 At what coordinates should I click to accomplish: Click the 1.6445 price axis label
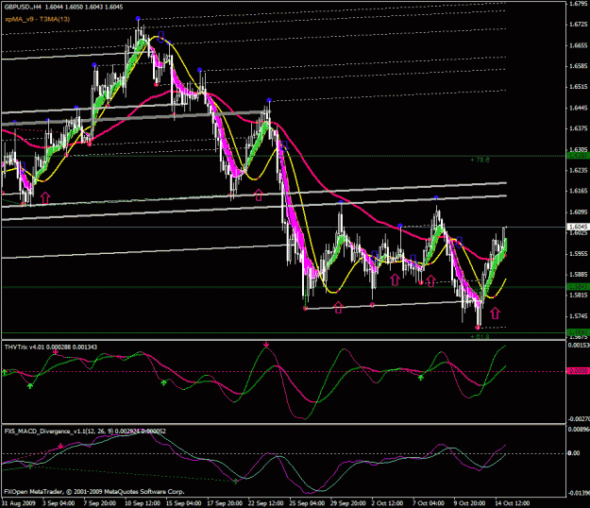pos(578,108)
